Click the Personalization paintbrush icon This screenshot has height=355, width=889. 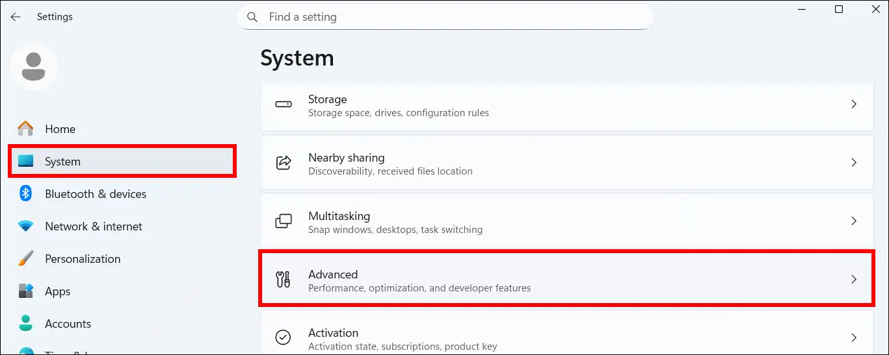[x=25, y=258]
